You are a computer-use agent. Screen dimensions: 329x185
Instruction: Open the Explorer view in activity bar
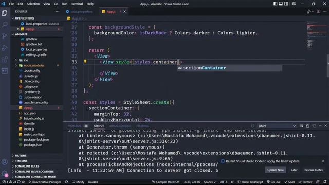(5, 13)
